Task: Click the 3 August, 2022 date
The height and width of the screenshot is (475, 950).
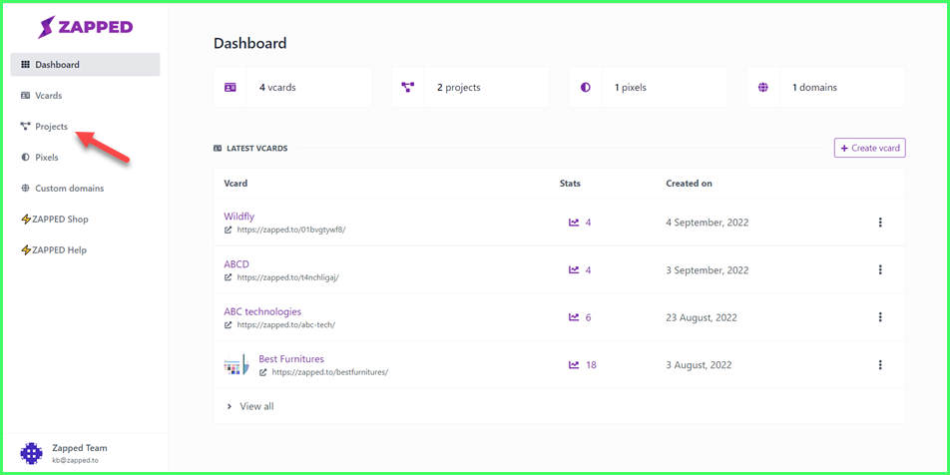Action: [x=699, y=365]
